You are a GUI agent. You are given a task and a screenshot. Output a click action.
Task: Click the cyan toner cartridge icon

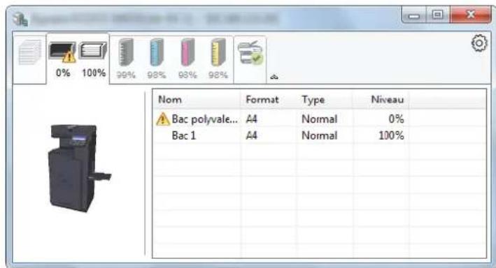click(156, 52)
